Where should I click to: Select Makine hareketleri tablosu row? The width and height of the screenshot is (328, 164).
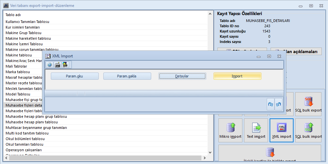(x=106, y=38)
